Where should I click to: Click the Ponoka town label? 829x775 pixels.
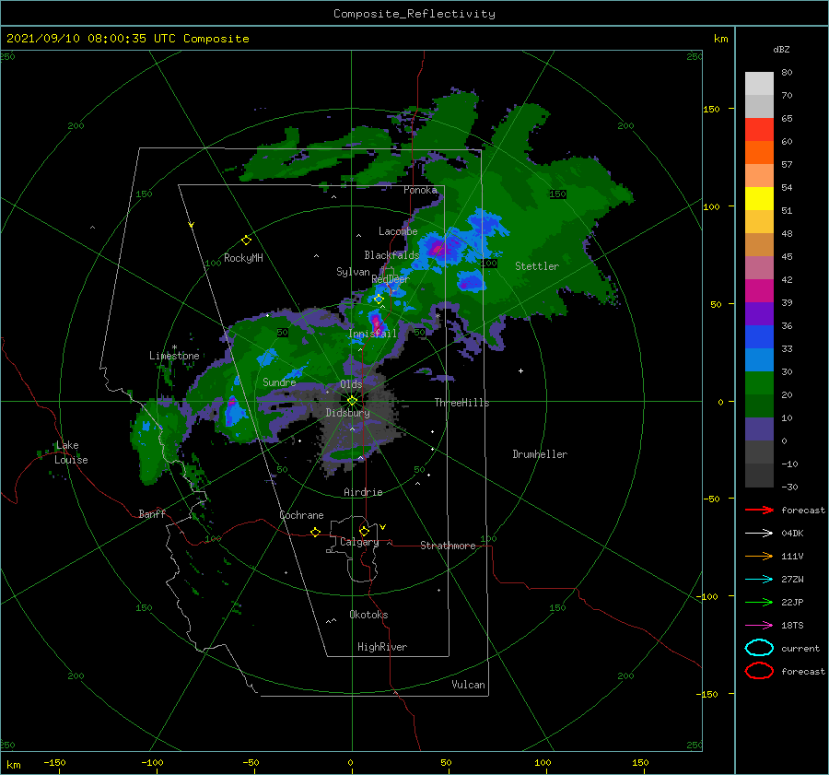420,190
